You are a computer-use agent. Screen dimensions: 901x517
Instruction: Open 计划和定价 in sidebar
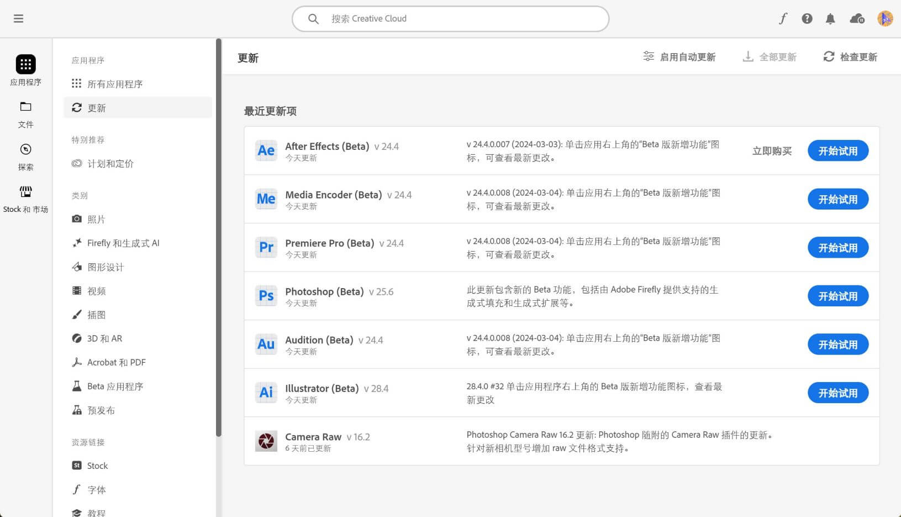coord(138,164)
